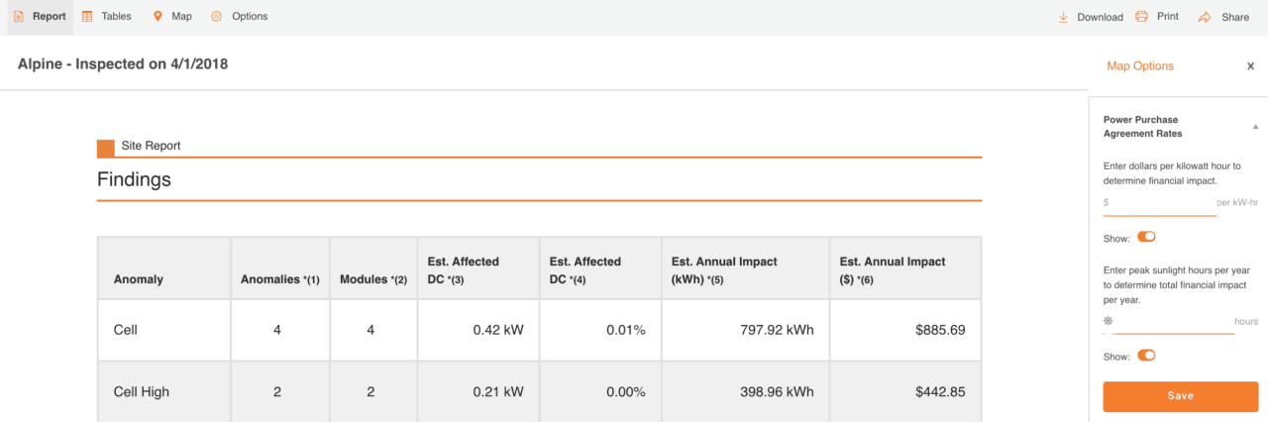Click the Options gear icon
The image size is (1268, 422).
[217, 17]
